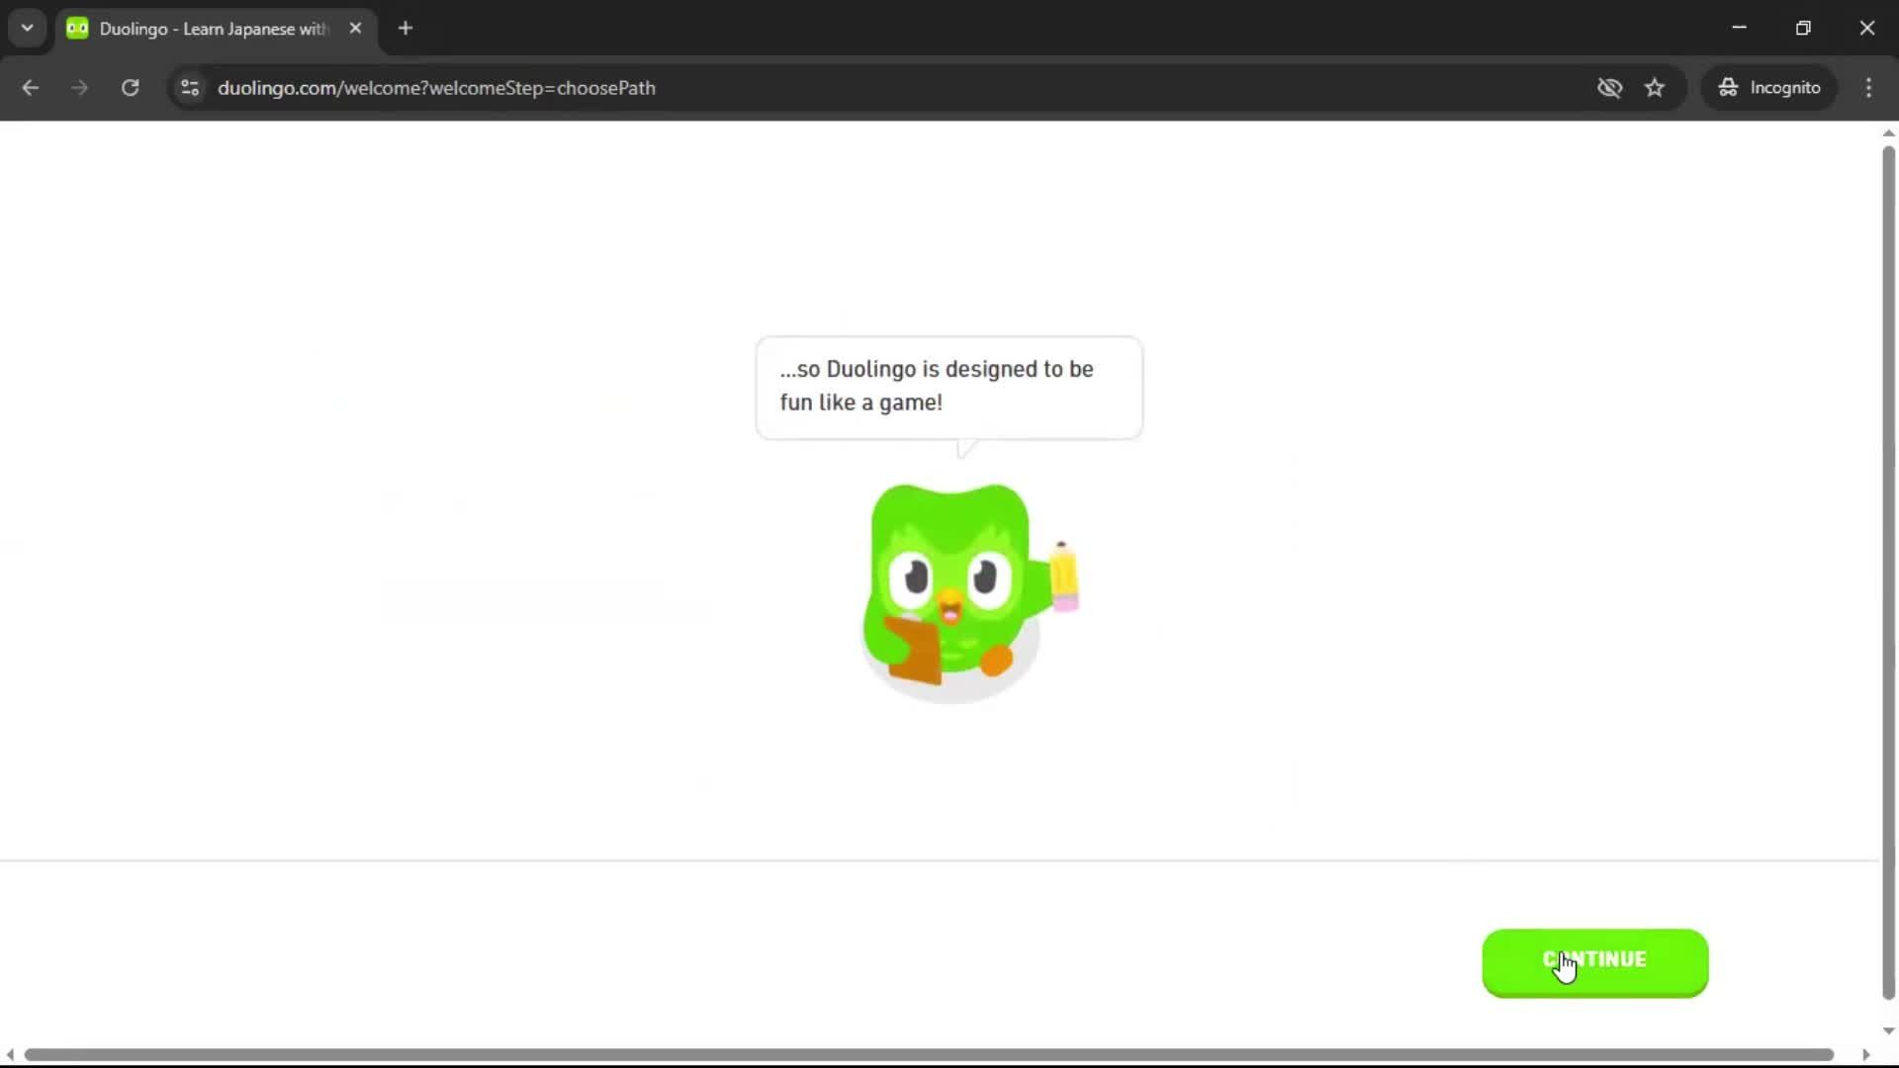Screen dimensions: 1899x1068
Task: Click the third-party cookies eye icon
Action: tap(1610, 87)
